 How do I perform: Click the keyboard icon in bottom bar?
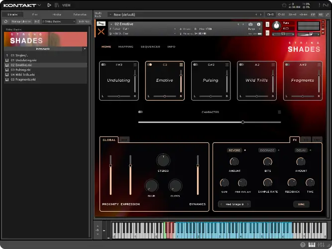coord(313,245)
